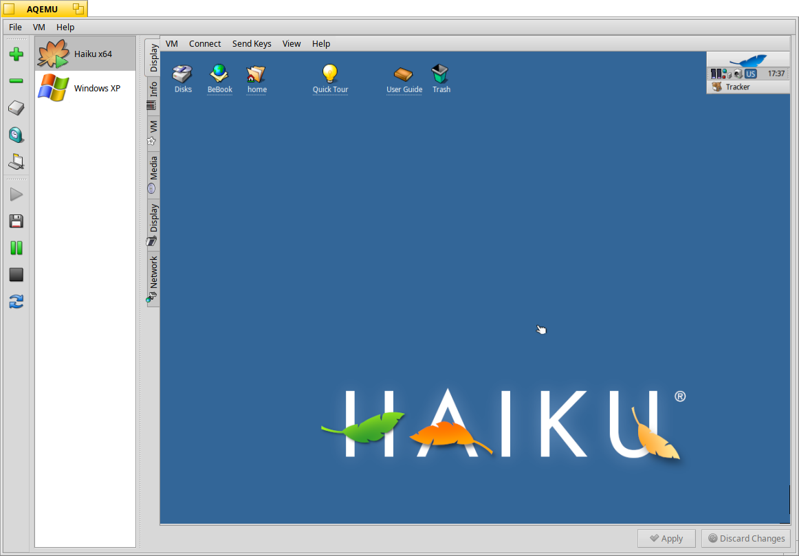Image resolution: width=799 pixels, height=556 pixels.
Task: Open the Trash icon on Haiku desktop
Action: pos(441,79)
